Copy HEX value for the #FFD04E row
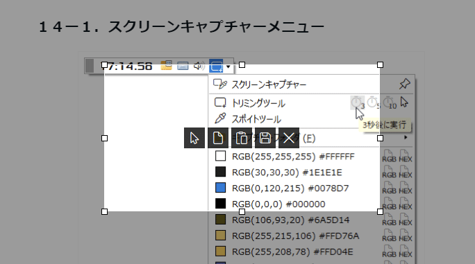Viewport: 475px width, 264px height. click(406, 252)
